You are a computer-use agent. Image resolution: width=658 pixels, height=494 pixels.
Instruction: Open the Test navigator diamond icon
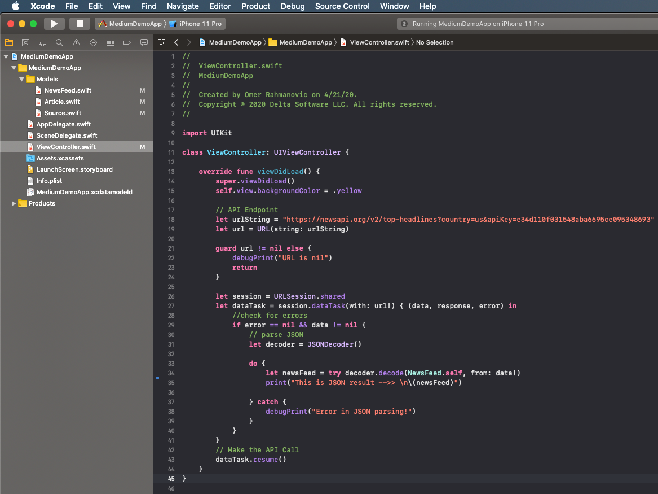(92, 42)
